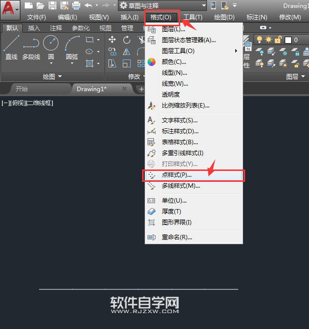Expand the Undo history dropdown arrow
This screenshot has width=309, height=329.
coord(97,5)
